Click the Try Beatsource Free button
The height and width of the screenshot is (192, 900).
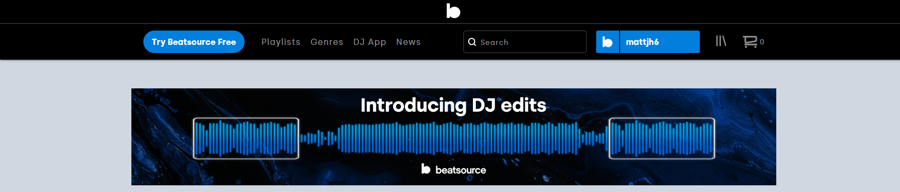194,42
